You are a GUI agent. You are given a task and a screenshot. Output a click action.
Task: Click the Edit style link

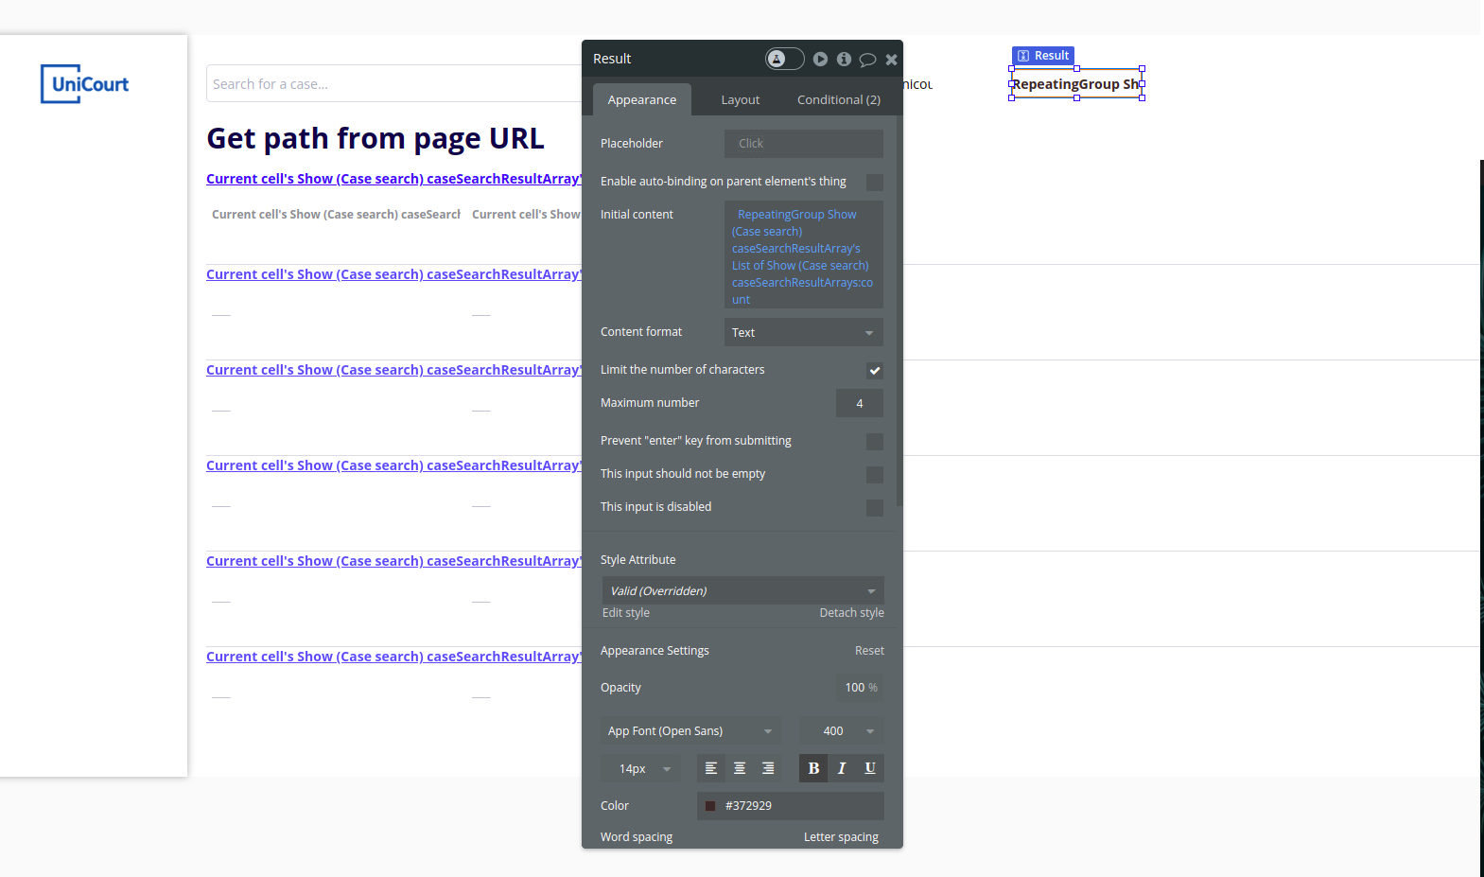626,613
